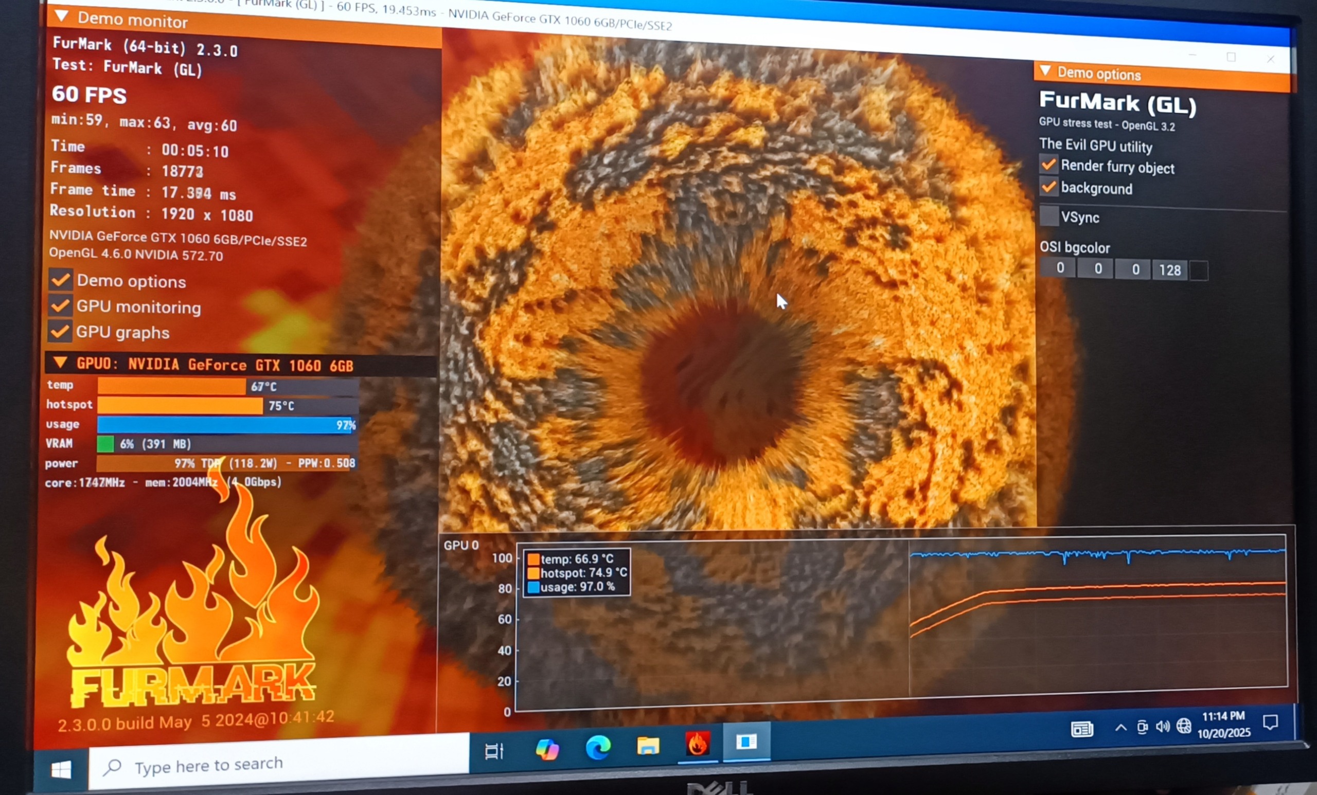1317x795 pixels.
Task: Open the volume speaker tray icon
Action: click(x=1162, y=727)
